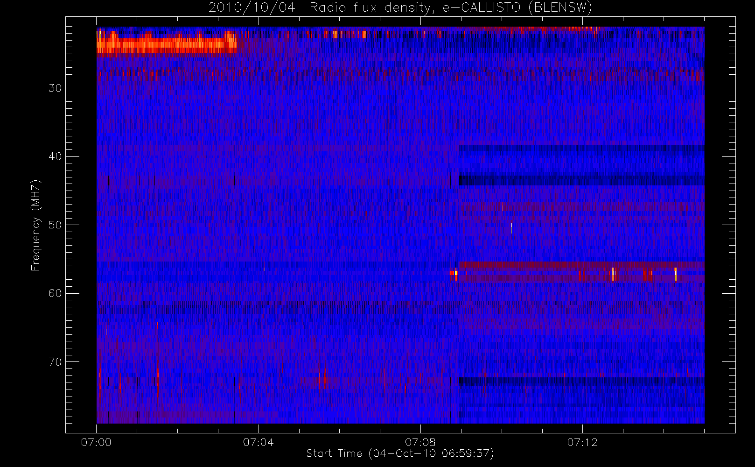Viewport: 755px width, 467px height.
Task: Click the 07:00 time tick label
Action: 96,442
